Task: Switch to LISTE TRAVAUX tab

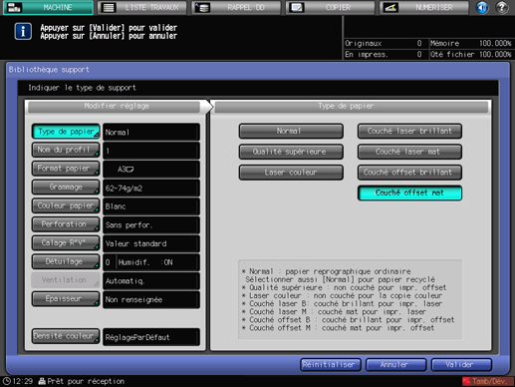Action: pyautogui.click(x=142, y=7)
